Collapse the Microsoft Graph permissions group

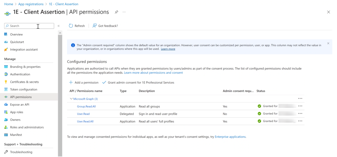click(71, 99)
